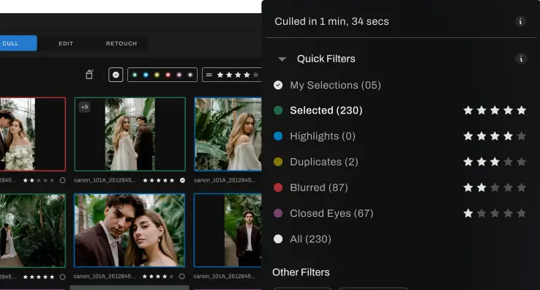Screen dimensions: 540x290
Task: Click the star rating under the red-bordered photo
Action: [39, 180]
